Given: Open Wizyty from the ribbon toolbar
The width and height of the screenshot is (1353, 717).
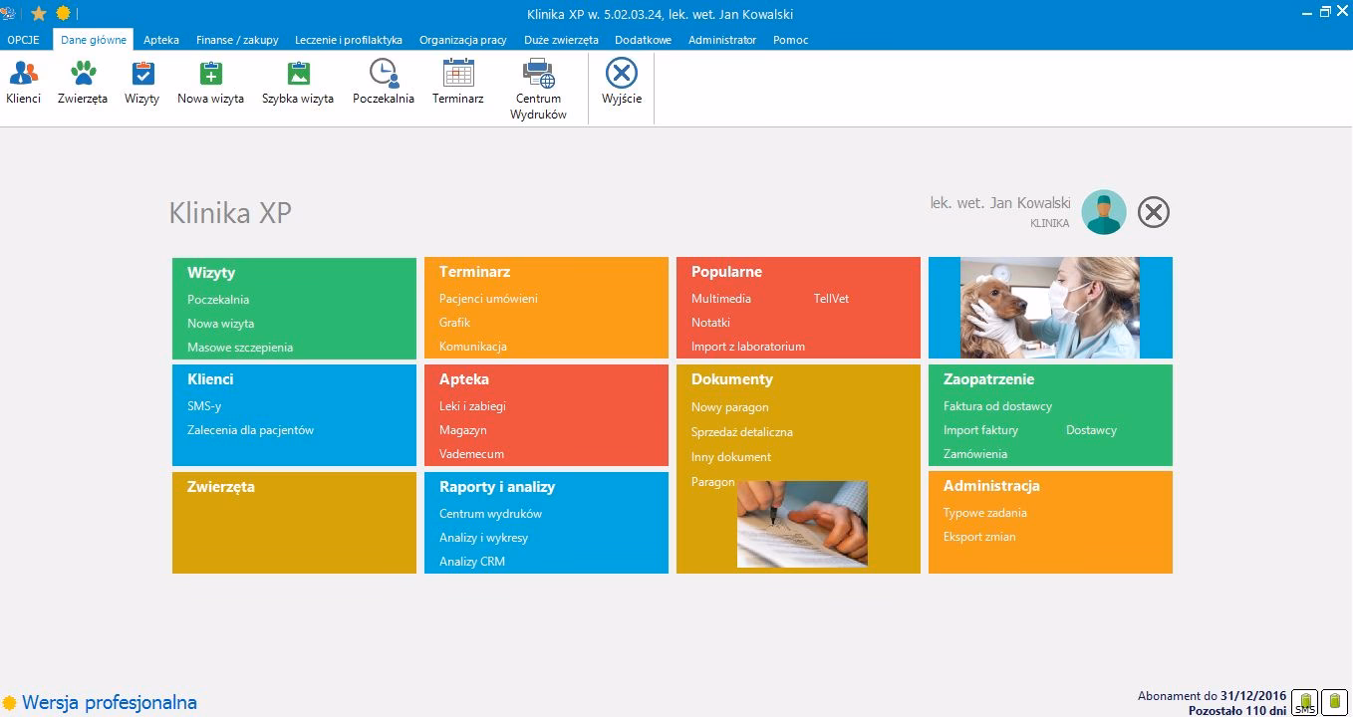Looking at the screenshot, I should (142, 75).
